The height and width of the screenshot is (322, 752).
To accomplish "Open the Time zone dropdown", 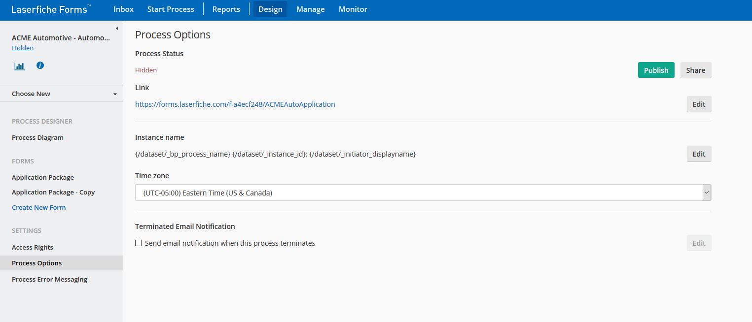I will 423,193.
